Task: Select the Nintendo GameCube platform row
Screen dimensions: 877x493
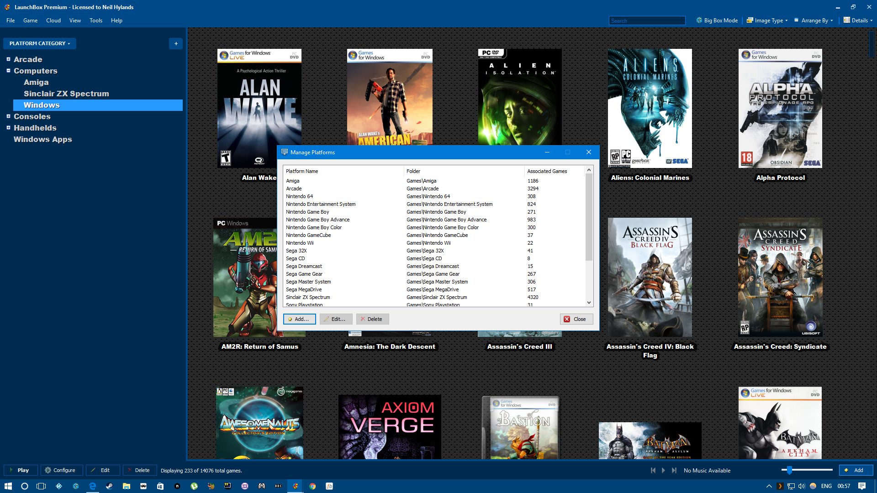Action: (434, 235)
